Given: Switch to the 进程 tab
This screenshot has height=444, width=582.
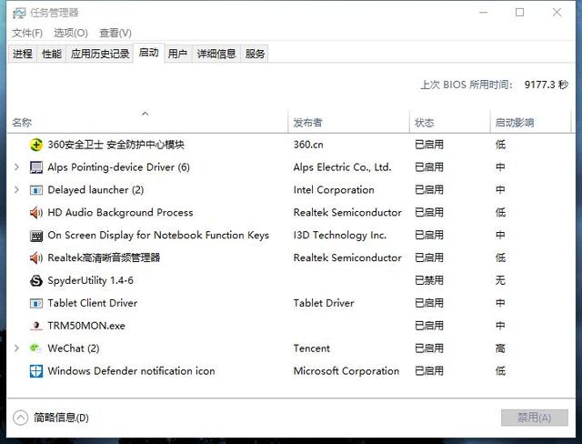Looking at the screenshot, I should pyautogui.click(x=22, y=54).
